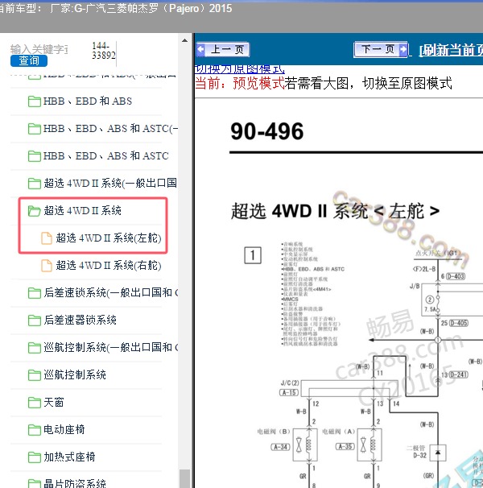Image resolution: width=483 pixels, height=488 pixels.
Task: Open folder icon for 超选 4WD II 系统(一般出口国
Action: (x=35, y=184)
